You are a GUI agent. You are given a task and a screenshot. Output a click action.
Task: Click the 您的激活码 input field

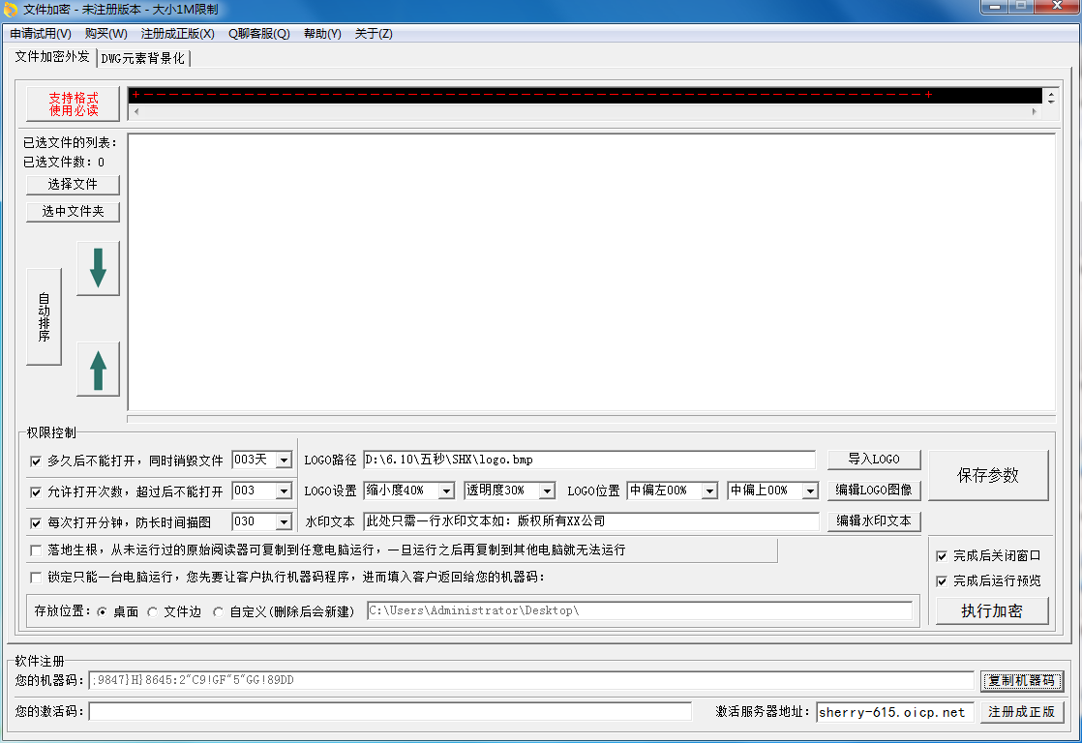point(390,711)
